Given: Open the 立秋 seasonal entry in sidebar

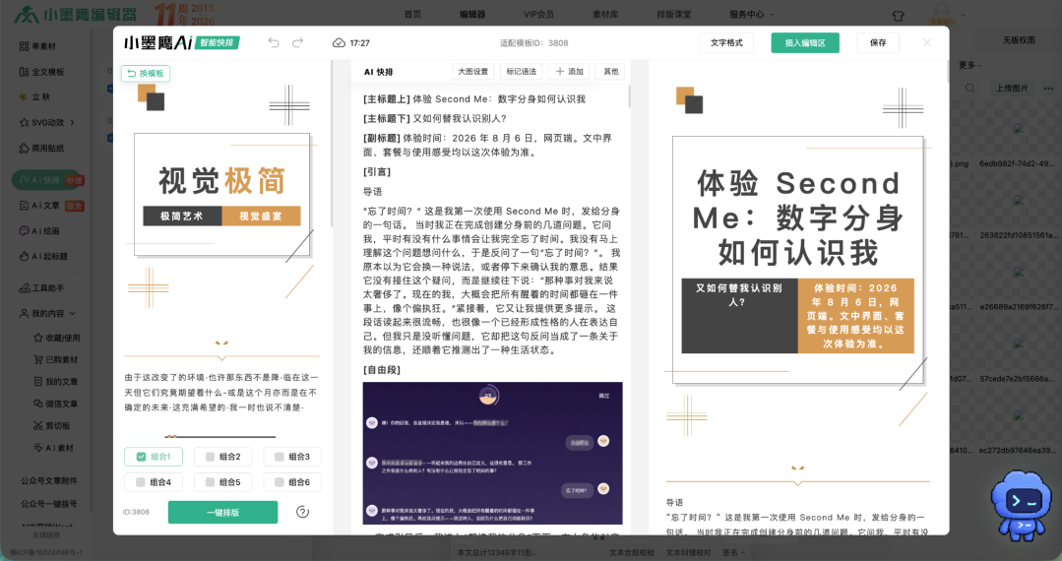Looking at the screenshot, I should 35,96.
